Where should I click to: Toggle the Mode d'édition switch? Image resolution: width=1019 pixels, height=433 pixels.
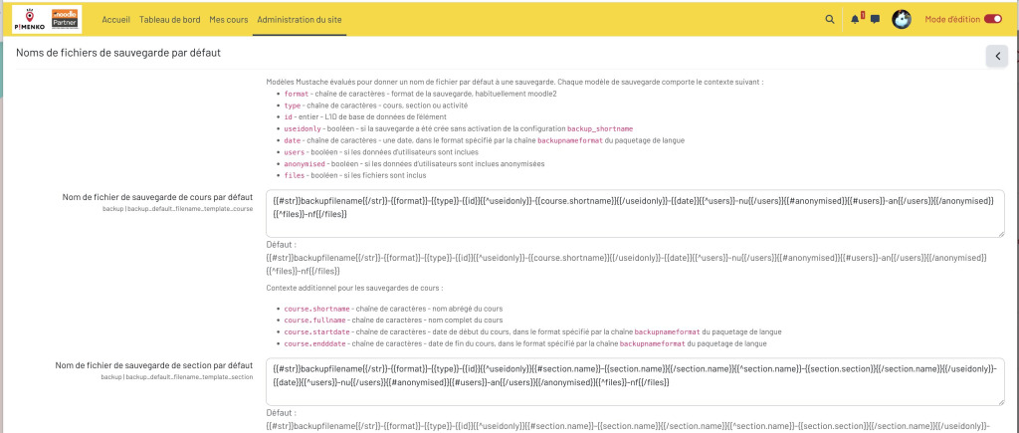click(x=993, y=20)
